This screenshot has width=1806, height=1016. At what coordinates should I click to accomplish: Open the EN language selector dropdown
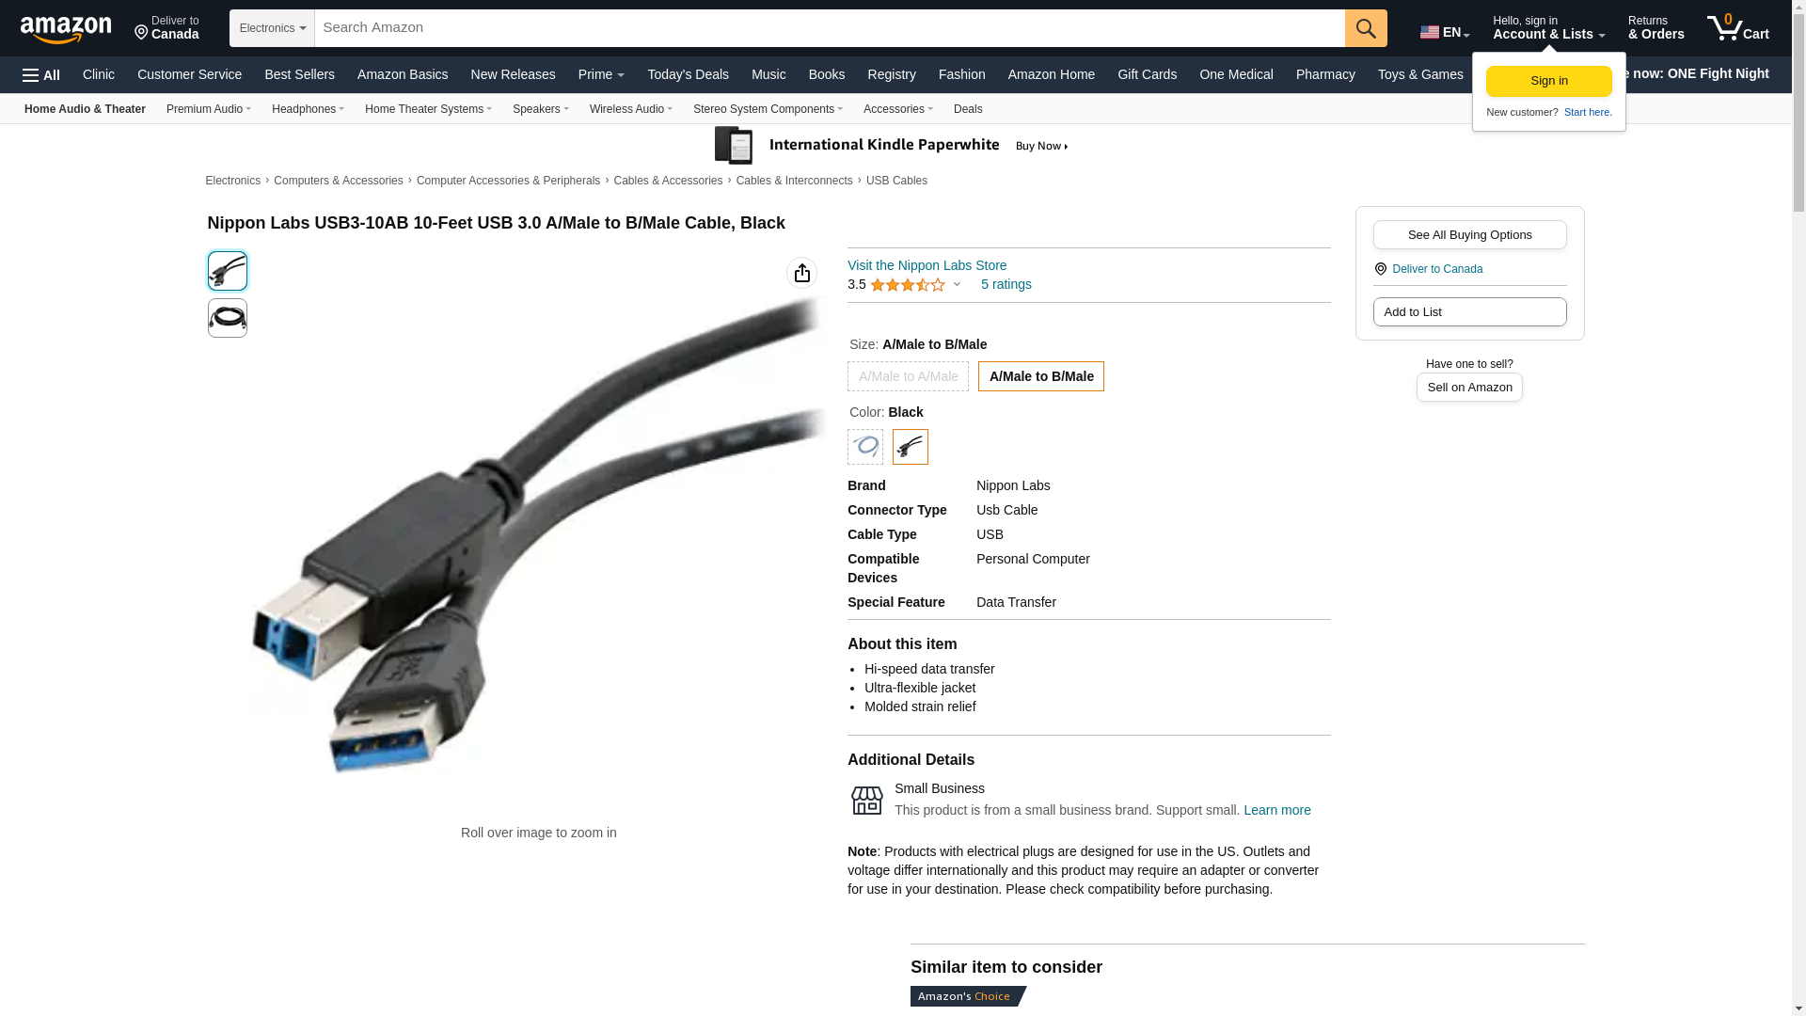tap(1445, 32)
